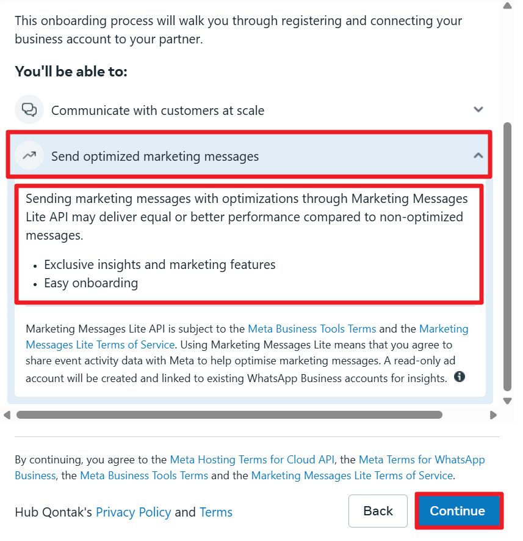
Task: Click the vertical scrollbar's down arrow
Action: click(x=507, y=401)
